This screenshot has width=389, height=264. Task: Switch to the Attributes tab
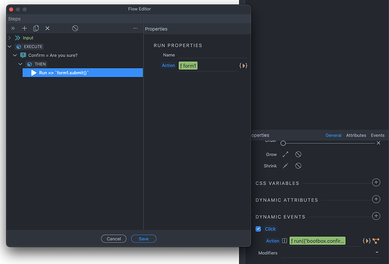coord(356,135)
